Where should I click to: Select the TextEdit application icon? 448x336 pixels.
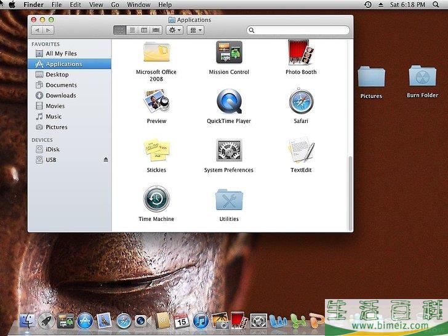pyautogui.click(x=301, y=150)
